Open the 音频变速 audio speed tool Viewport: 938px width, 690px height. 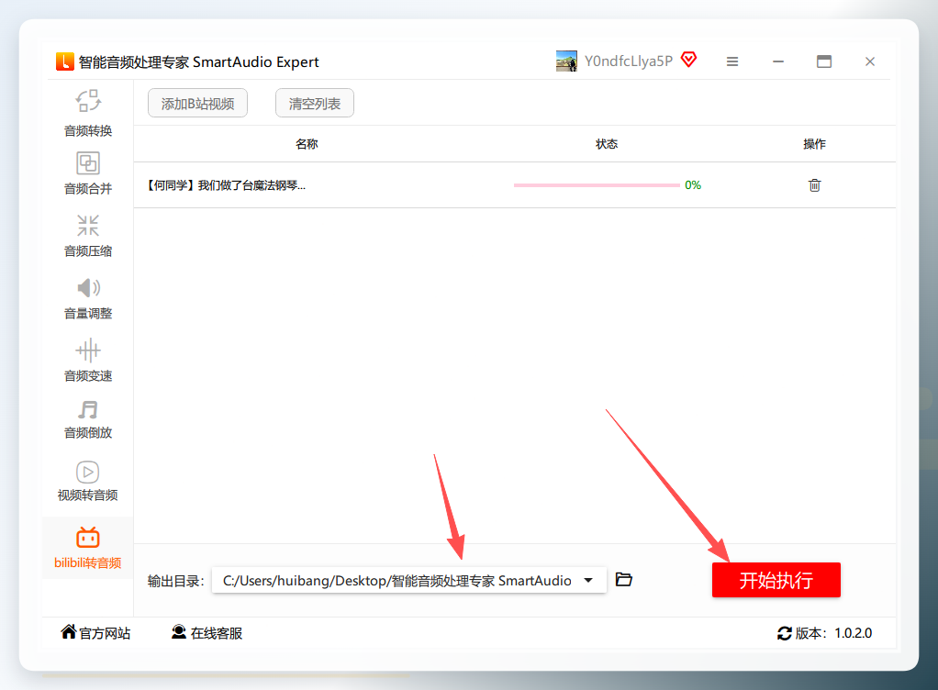(88, 361)
